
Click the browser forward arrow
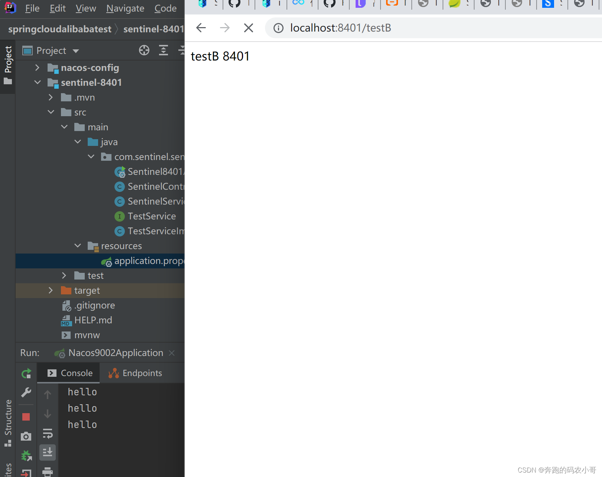point(225,28)
